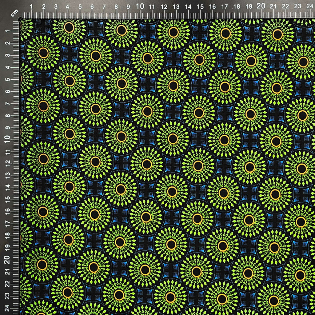Click the 8 mark on top ruler
315x315 pixels.
click(x=116, y=7)
